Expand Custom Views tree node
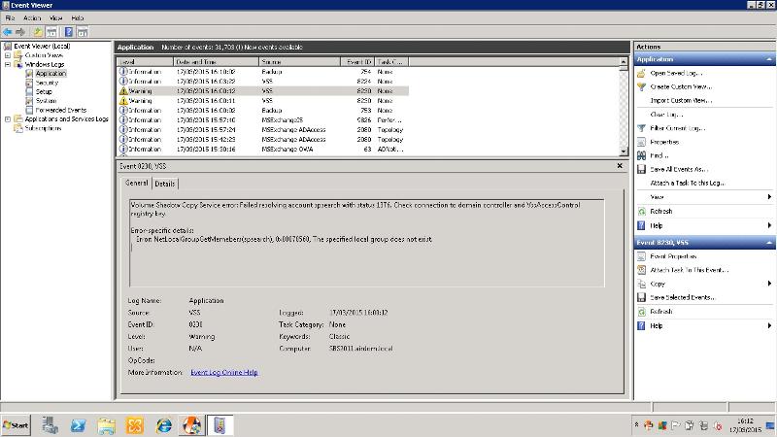 pyautogui.click(x=8, y=55)
